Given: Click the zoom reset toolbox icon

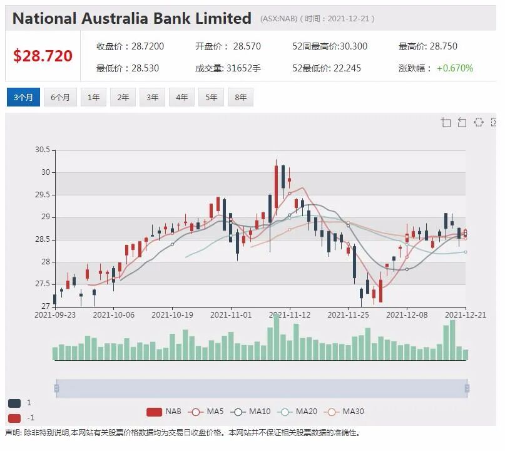Looking at the screenshot, I should (462, 123).
